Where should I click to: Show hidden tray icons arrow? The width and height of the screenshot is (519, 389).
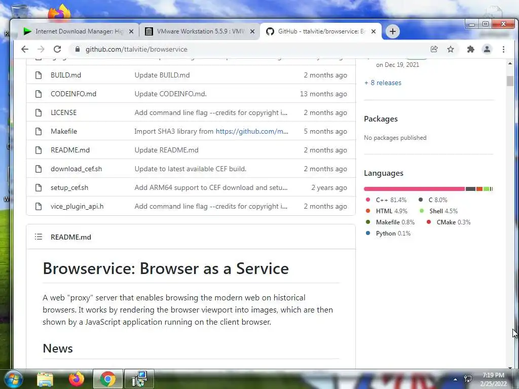tap(455, 379)
